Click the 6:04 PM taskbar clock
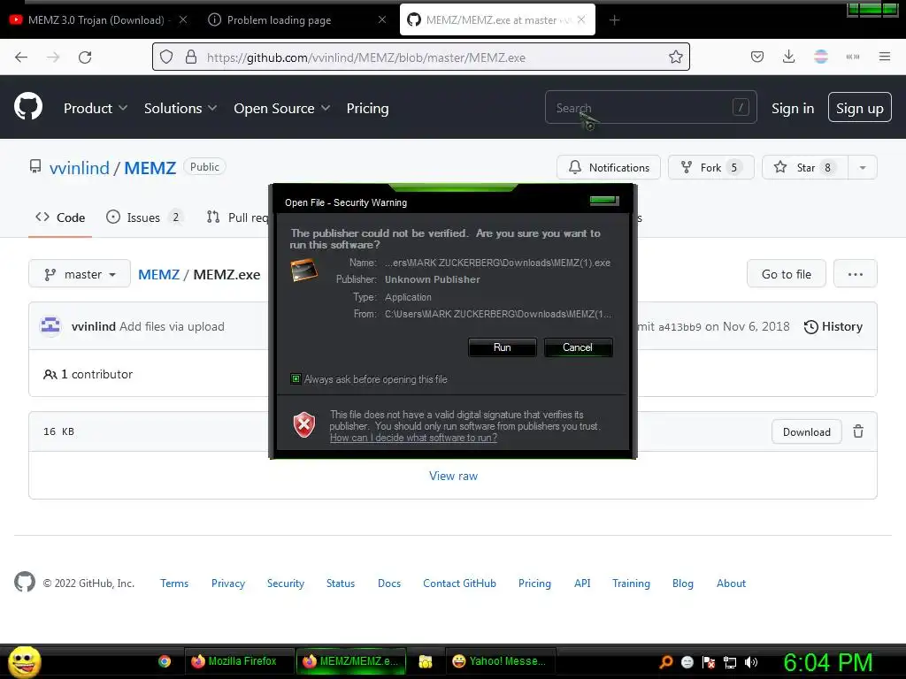The width and height of the screenshot is (906, 679). coord(828,662)
